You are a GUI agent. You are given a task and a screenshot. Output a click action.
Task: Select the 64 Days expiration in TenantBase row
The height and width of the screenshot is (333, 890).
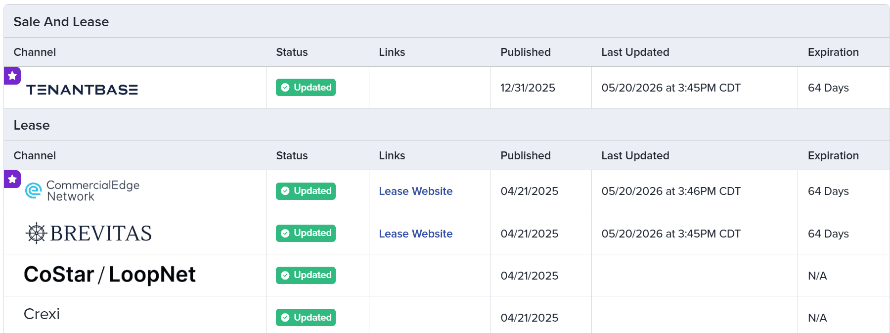(828, 88)
